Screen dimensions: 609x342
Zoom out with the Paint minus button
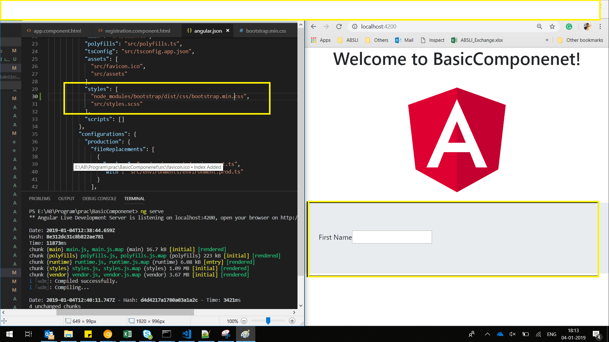244,321
